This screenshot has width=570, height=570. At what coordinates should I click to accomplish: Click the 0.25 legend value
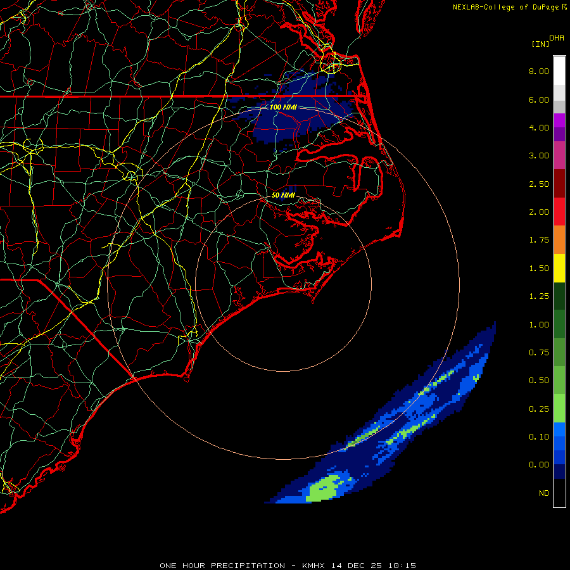539,409
